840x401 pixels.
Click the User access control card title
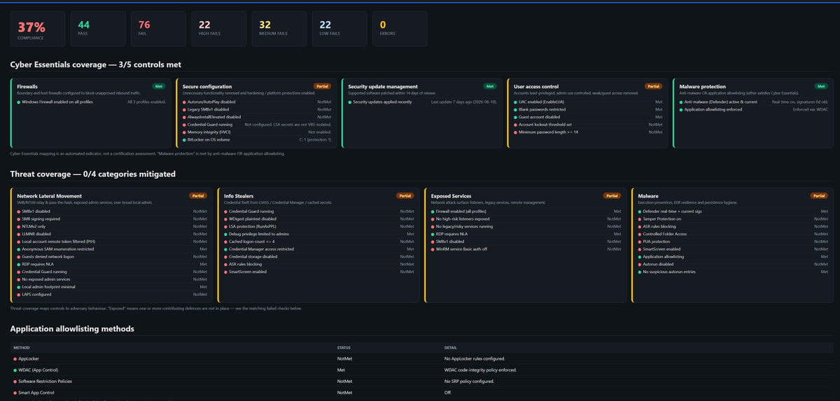pyautogui.click(x=536, y=87)
